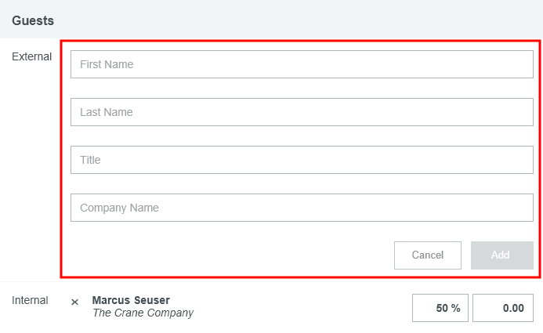This screenshot has width=543, height=333.
Task: Place cursor in guest's given name box
Action: (302, 64)
